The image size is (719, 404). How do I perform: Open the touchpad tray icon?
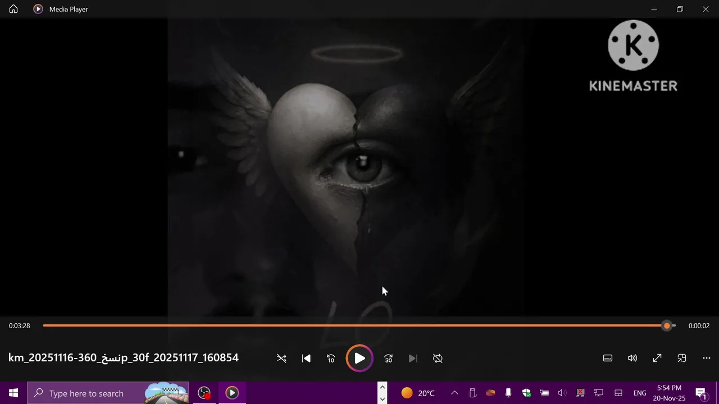click(618, 393)
